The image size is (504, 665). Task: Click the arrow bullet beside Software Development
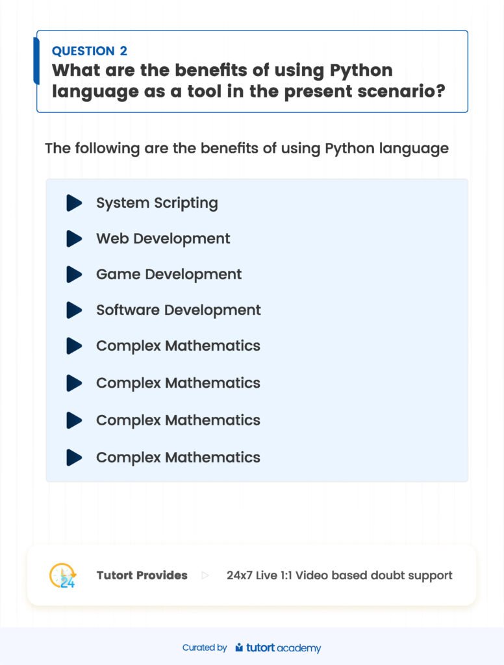(74, 310)
